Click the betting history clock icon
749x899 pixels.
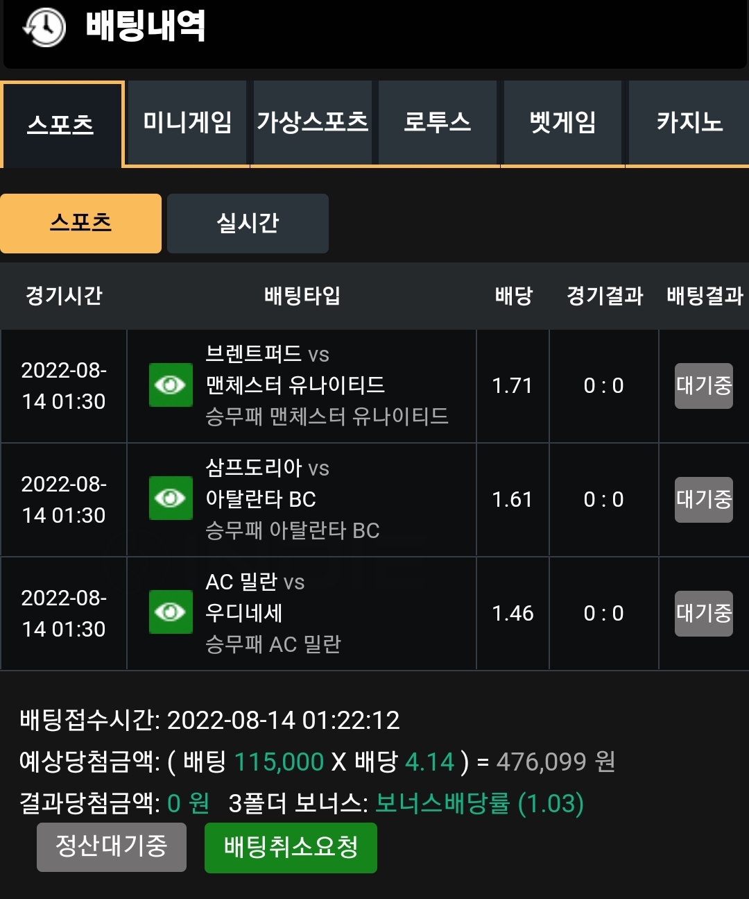[44, 28]
